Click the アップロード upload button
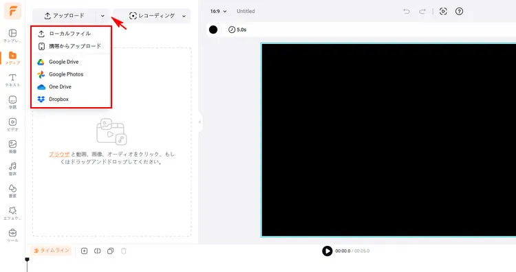The image size is (516, 272). [65, 16]
